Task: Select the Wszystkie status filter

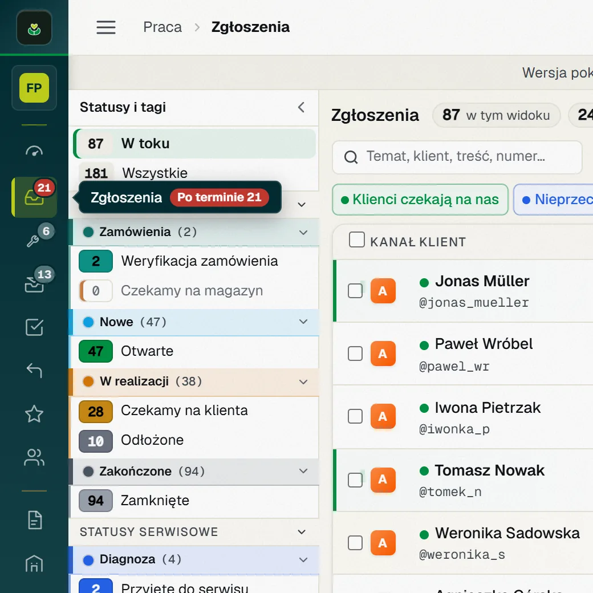Action: tap(194, 173)
